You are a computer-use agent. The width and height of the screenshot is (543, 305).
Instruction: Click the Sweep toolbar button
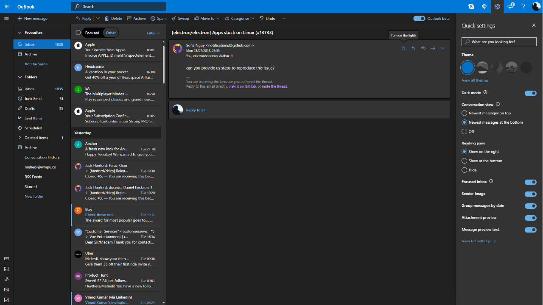pyautogui.click(x=180, y=19)
